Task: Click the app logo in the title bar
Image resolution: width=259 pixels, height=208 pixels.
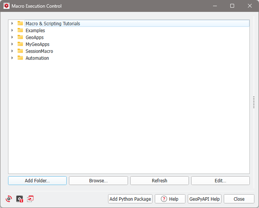Action: point(7,6)
